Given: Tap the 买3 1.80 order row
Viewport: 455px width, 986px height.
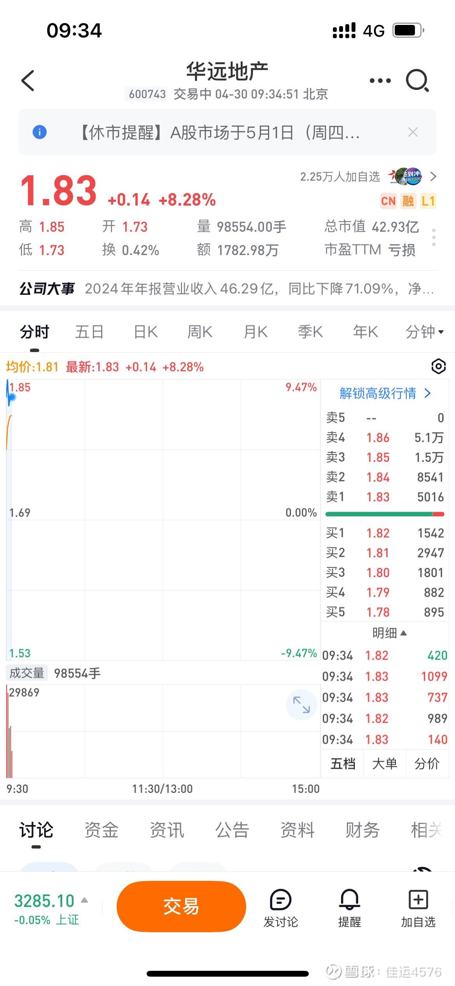Looking at the screenshot, I should click(385, 572).
